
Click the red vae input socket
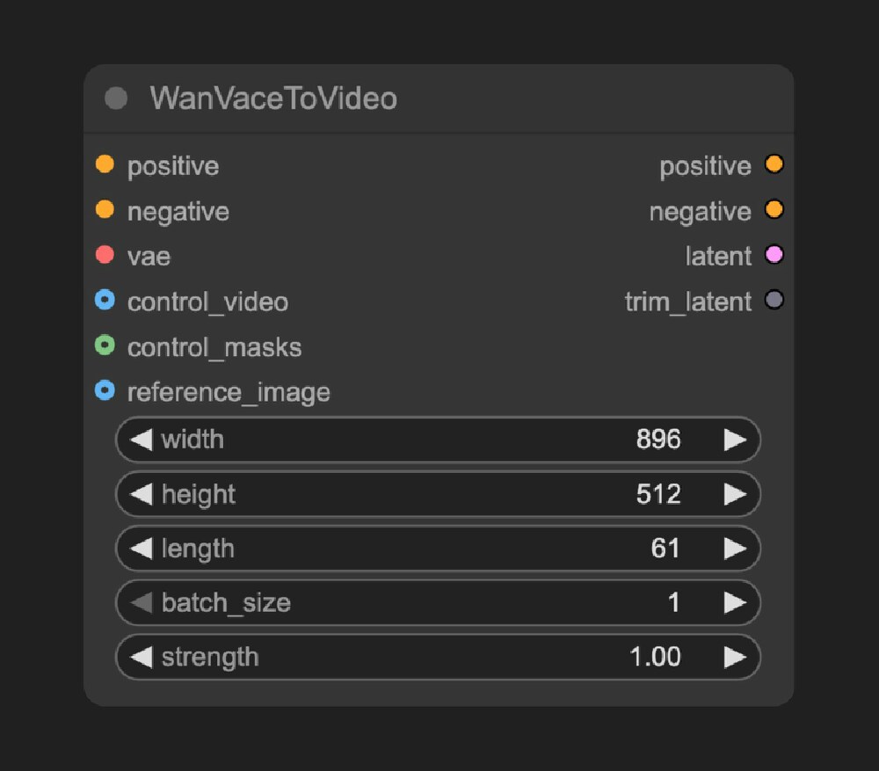click(105, 255)
